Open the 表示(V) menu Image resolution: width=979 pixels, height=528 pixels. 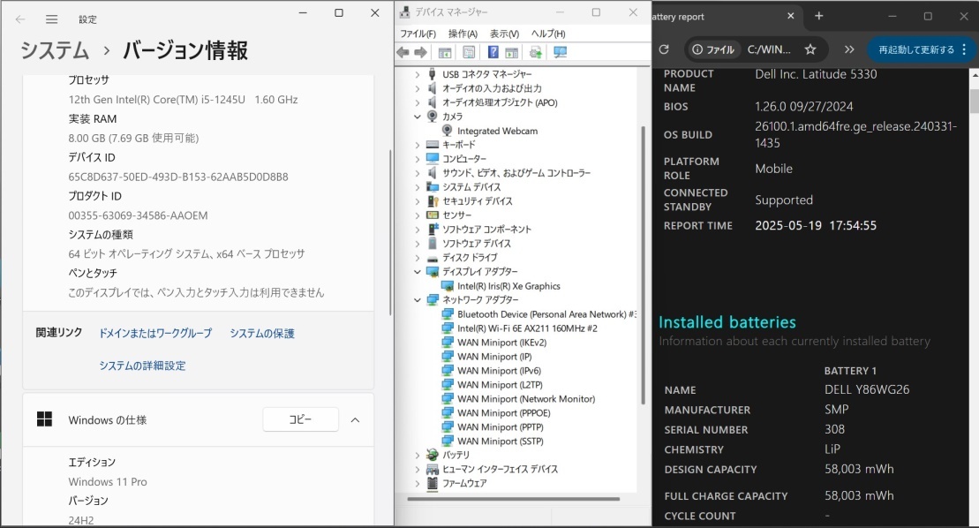(x=504, y=34)
